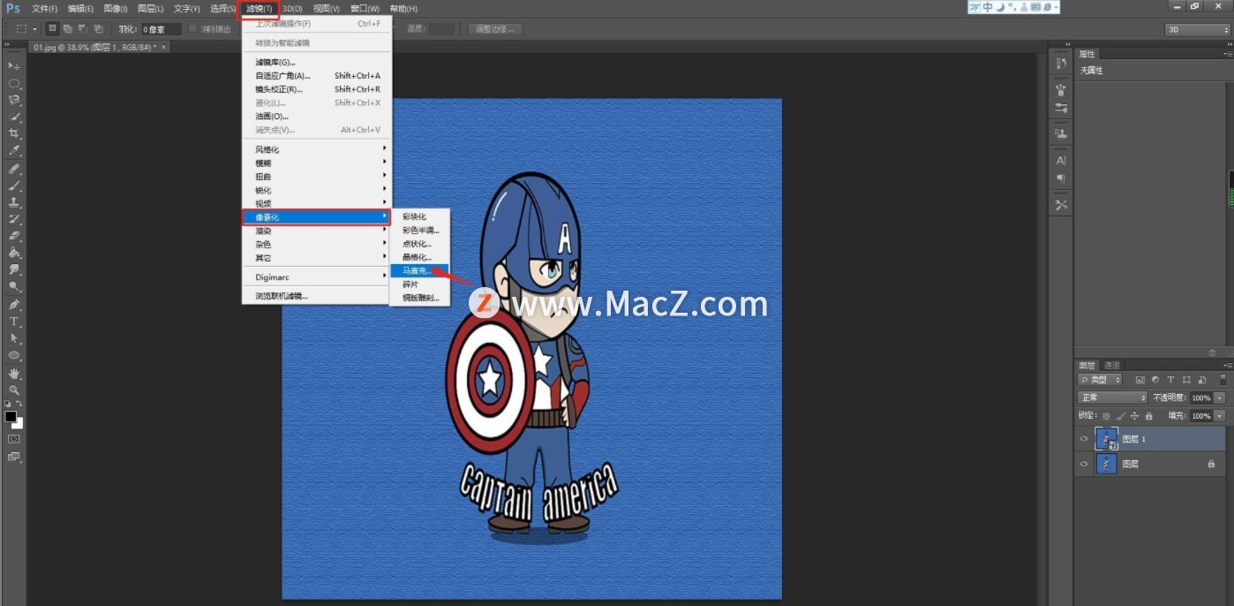The width and height of the screenshot is (1234, 606).
Task: Select the Magic Wand tool
Action: 14,117
